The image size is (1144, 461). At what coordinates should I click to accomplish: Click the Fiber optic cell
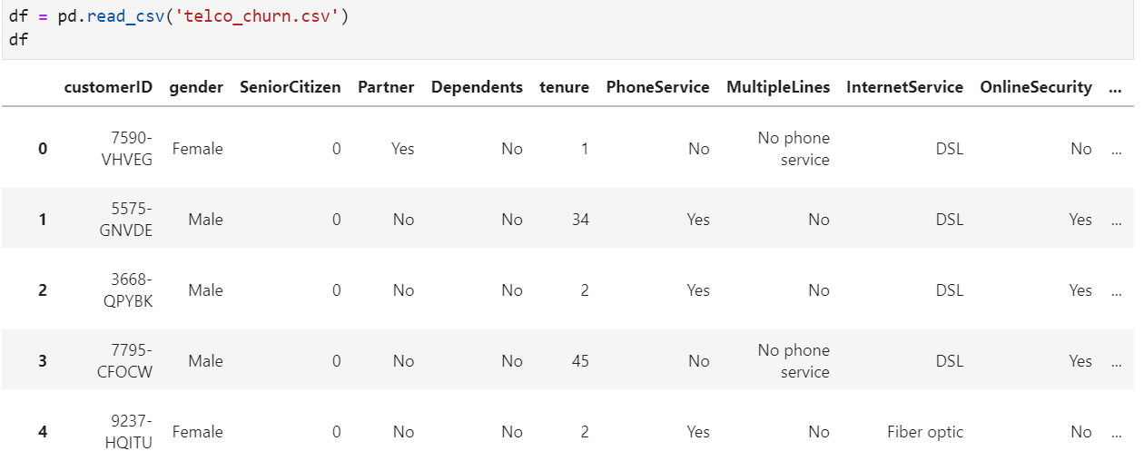[x=925, y=432]
